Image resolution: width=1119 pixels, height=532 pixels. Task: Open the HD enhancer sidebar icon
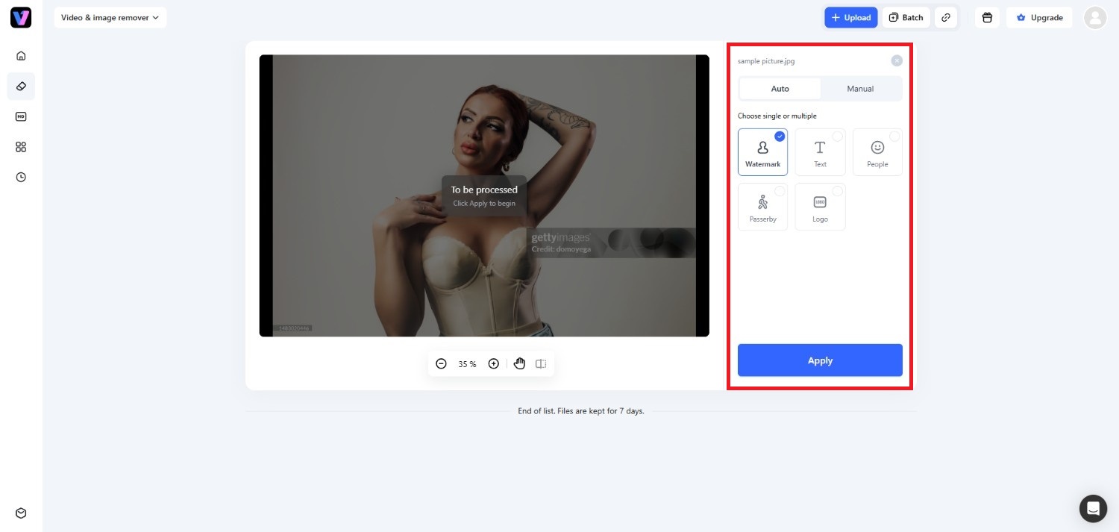[21, 116]
